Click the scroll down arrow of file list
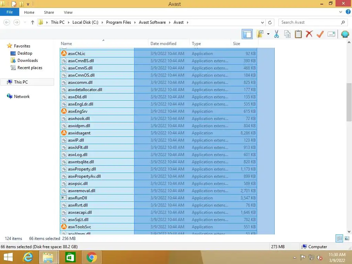352x264 pixels. click(x=349, y=231)
